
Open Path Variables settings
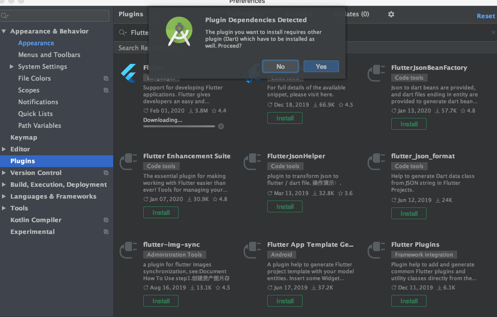coord(39,126)
